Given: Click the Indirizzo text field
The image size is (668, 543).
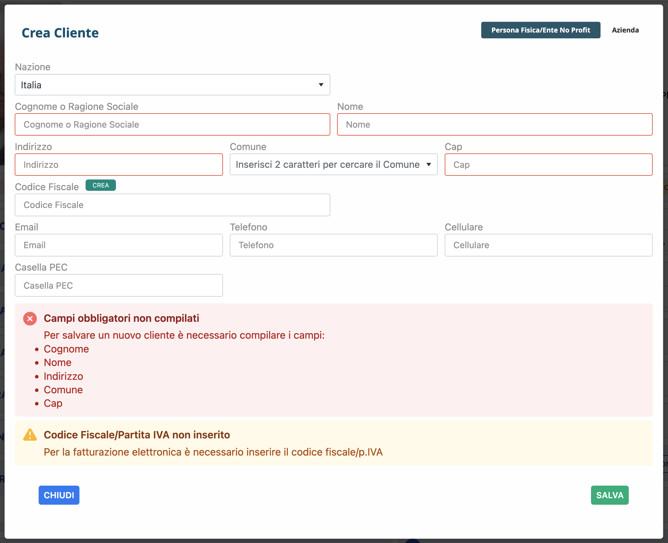Looking at the screenshot, I should click(x=118, y=164).
